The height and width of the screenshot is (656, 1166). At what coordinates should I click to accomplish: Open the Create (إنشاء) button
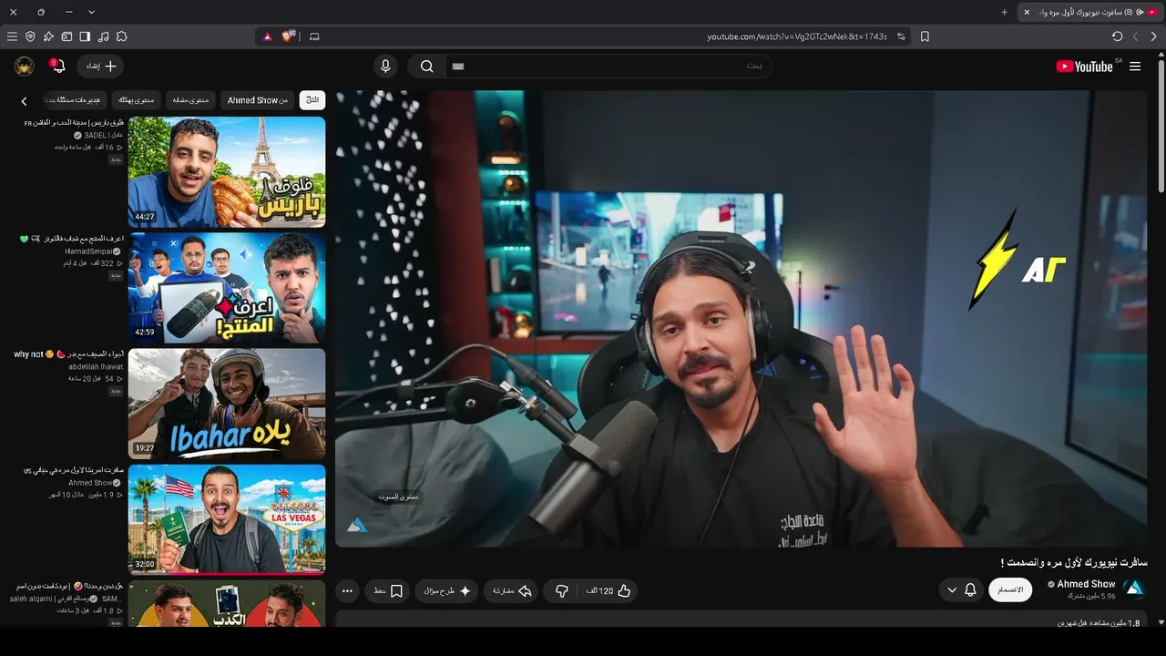[100, 67]
